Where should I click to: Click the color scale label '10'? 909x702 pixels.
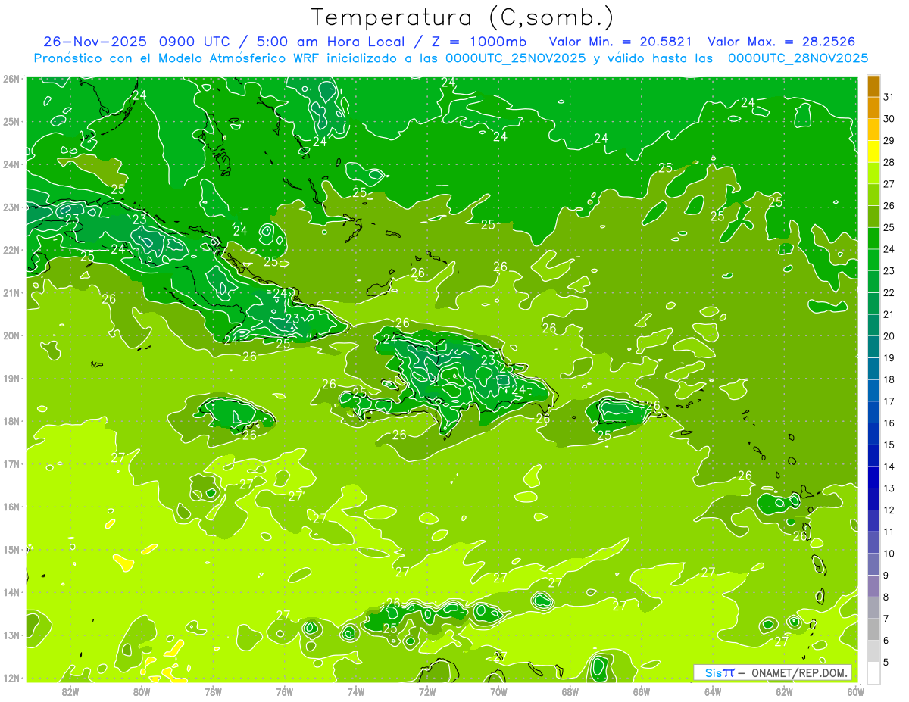coord(889,554)
